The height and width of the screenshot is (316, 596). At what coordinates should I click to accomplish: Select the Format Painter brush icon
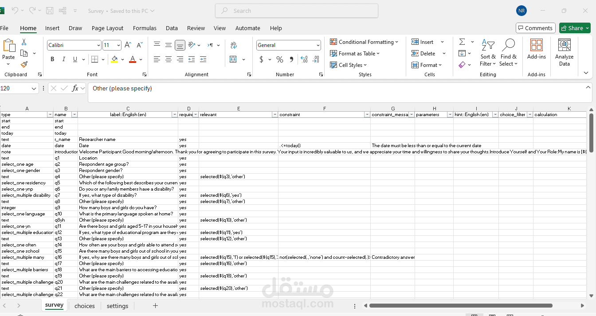point(24,65)
